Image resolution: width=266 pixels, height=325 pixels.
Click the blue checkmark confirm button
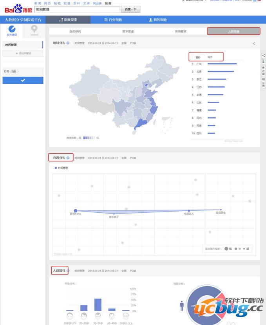(x=23, y=80)
